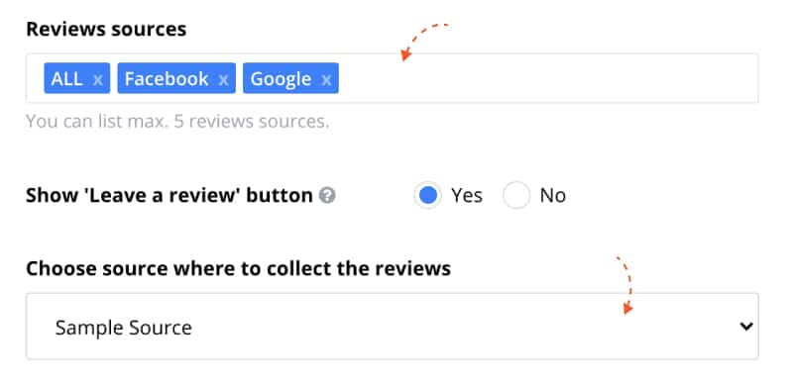793x385 pixels.
Task: Open the Sample Source dropdown
Action: point(392,327)
